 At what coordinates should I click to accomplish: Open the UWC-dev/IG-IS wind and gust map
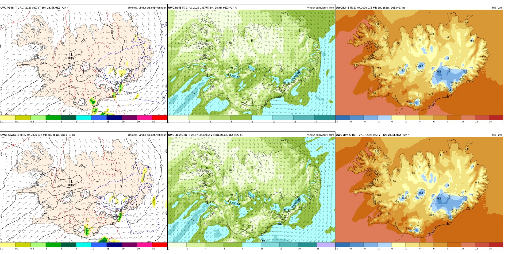251,190
